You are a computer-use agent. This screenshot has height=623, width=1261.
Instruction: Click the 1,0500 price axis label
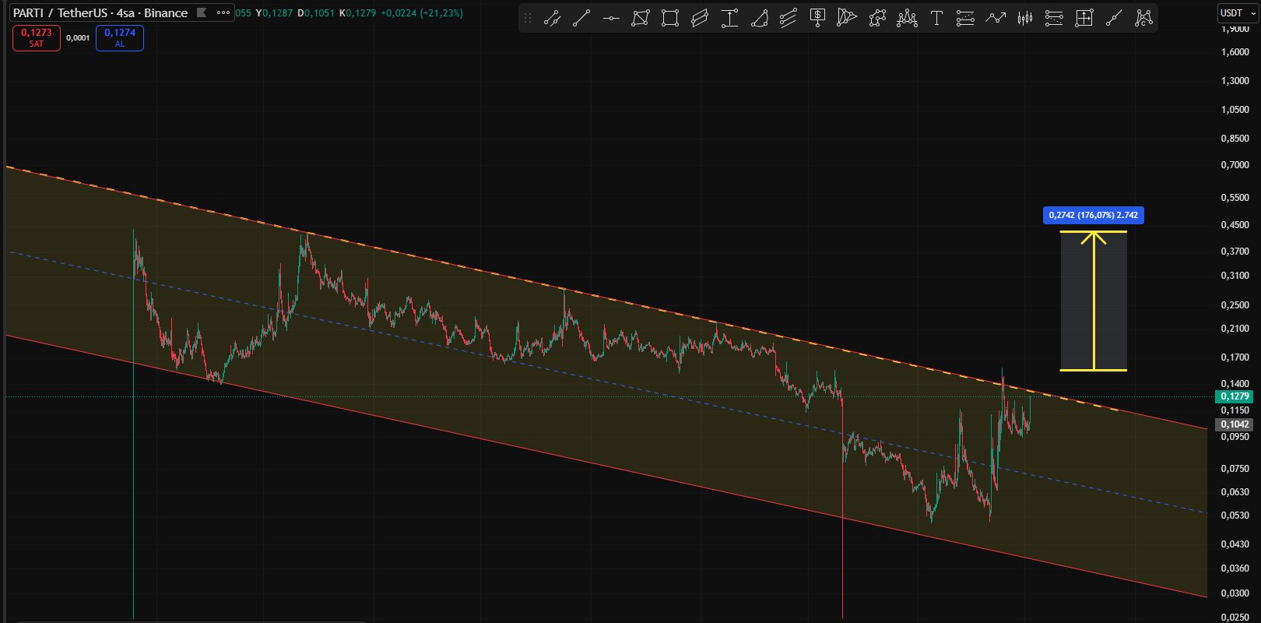pos(1235,110)
